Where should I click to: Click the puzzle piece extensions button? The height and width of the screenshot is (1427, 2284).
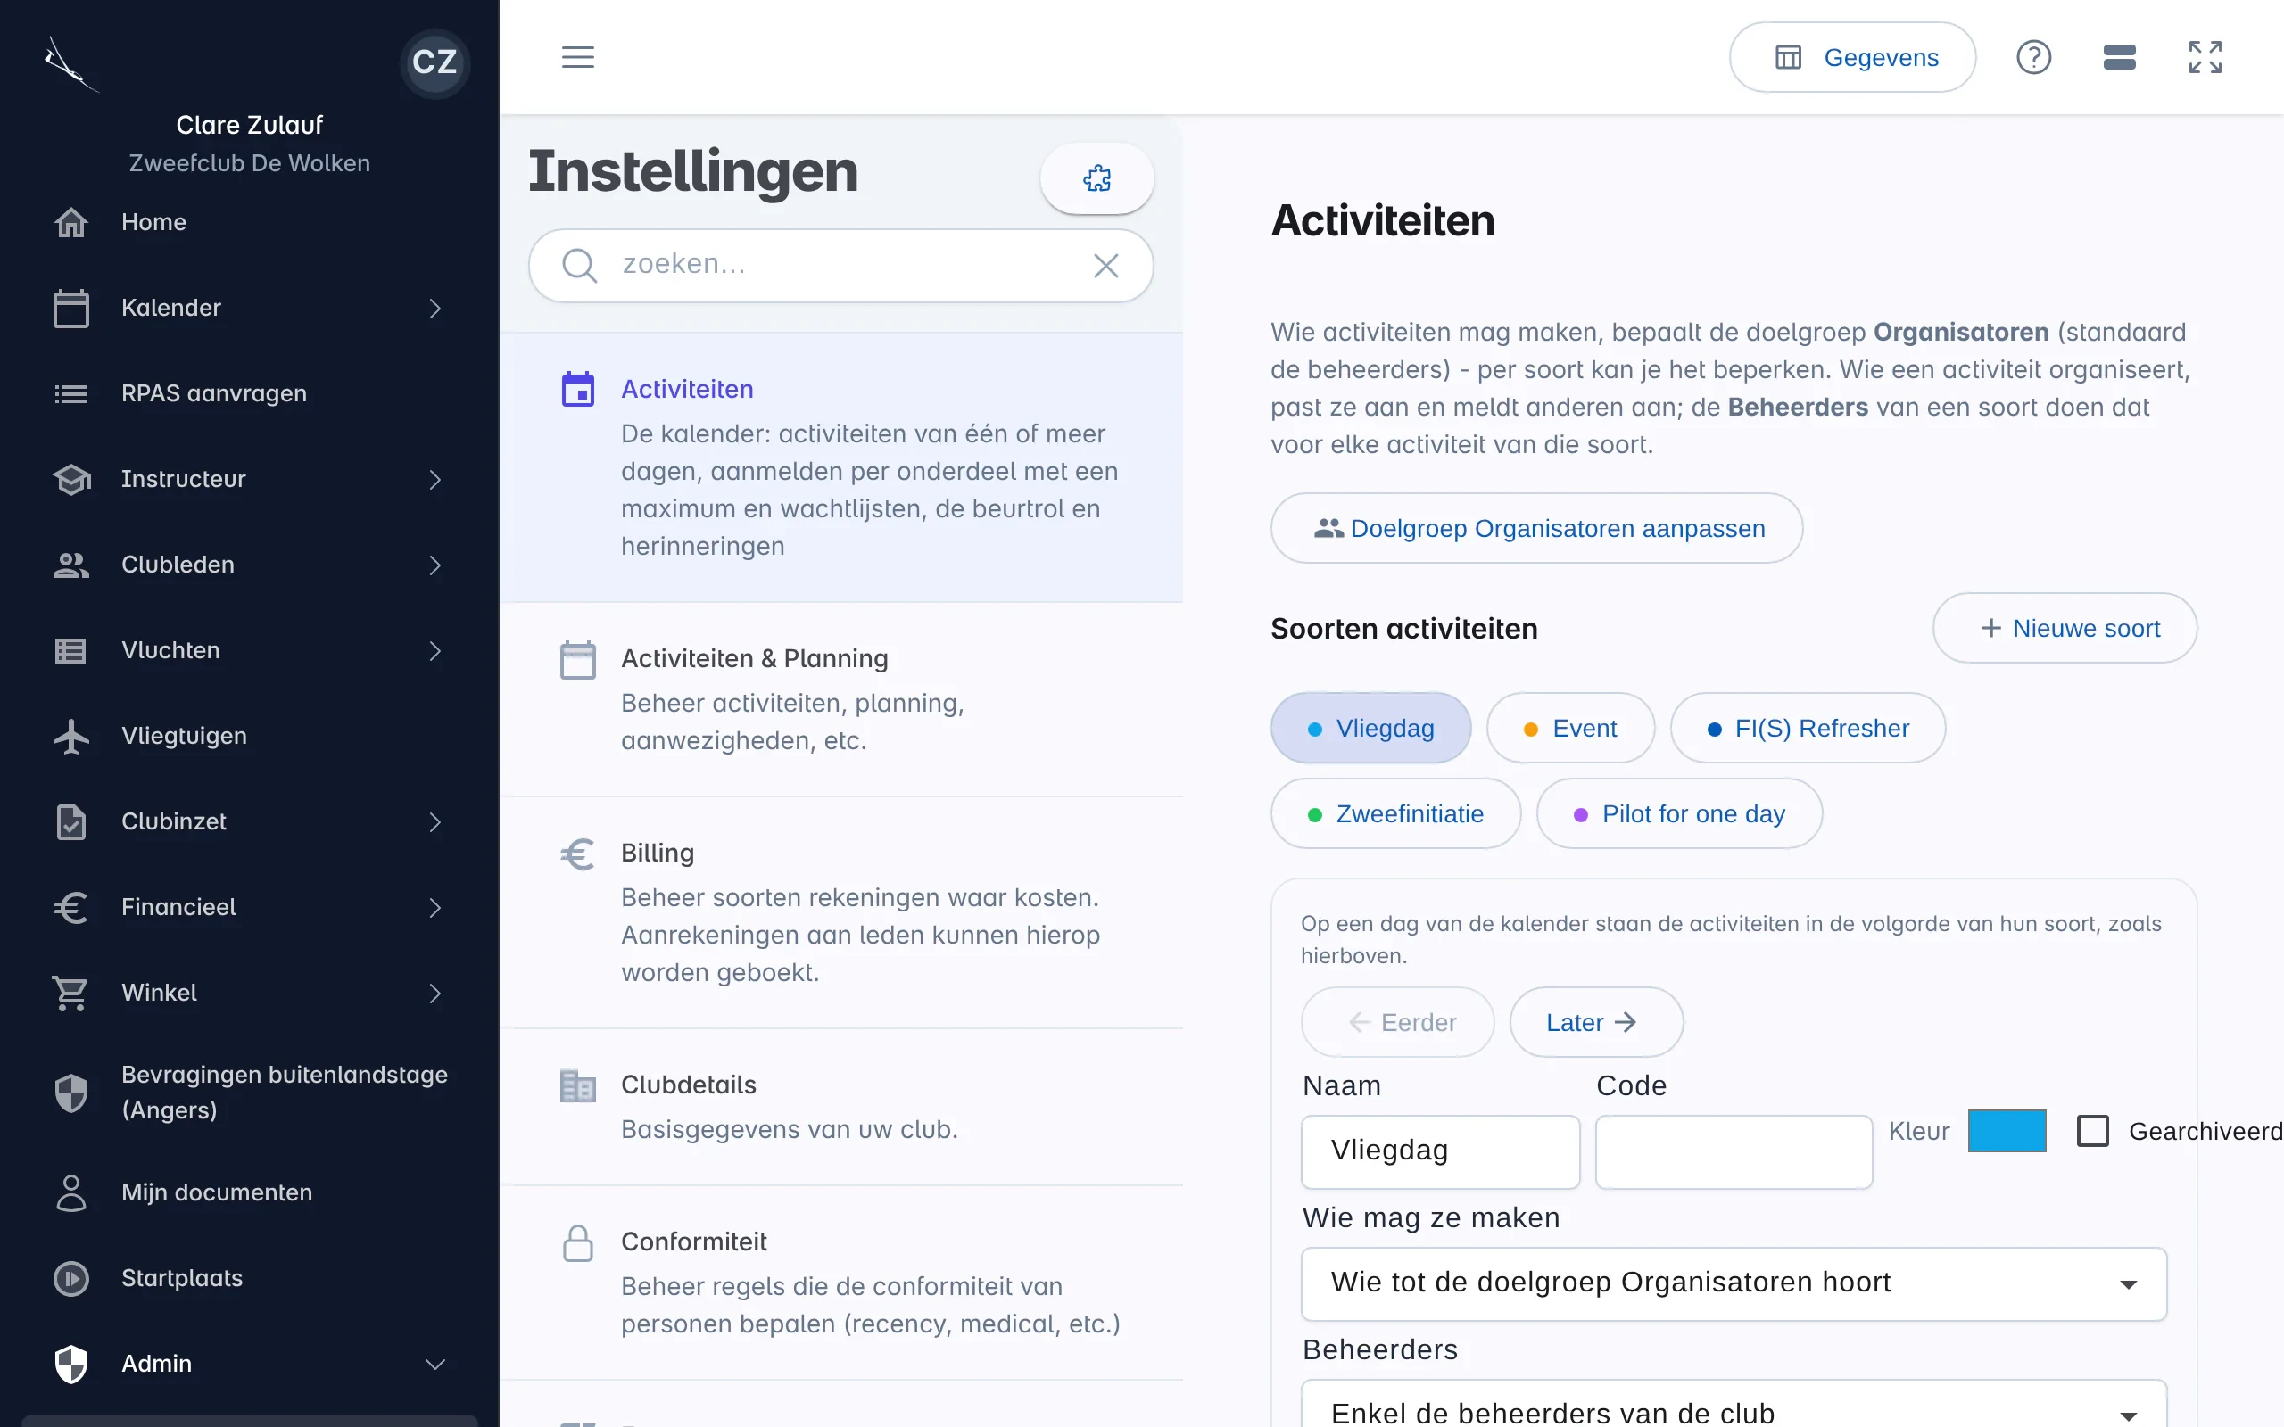1096,178
